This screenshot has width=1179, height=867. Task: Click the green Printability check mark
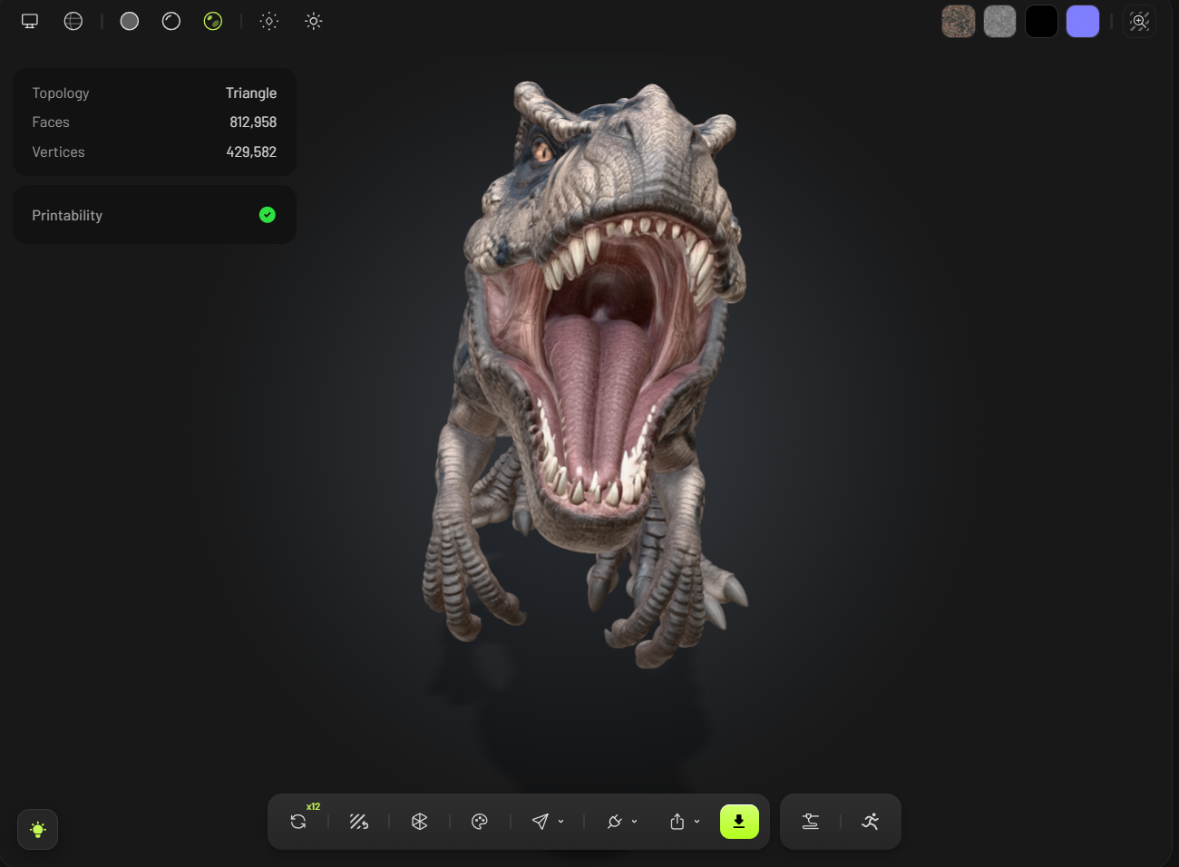268,215
